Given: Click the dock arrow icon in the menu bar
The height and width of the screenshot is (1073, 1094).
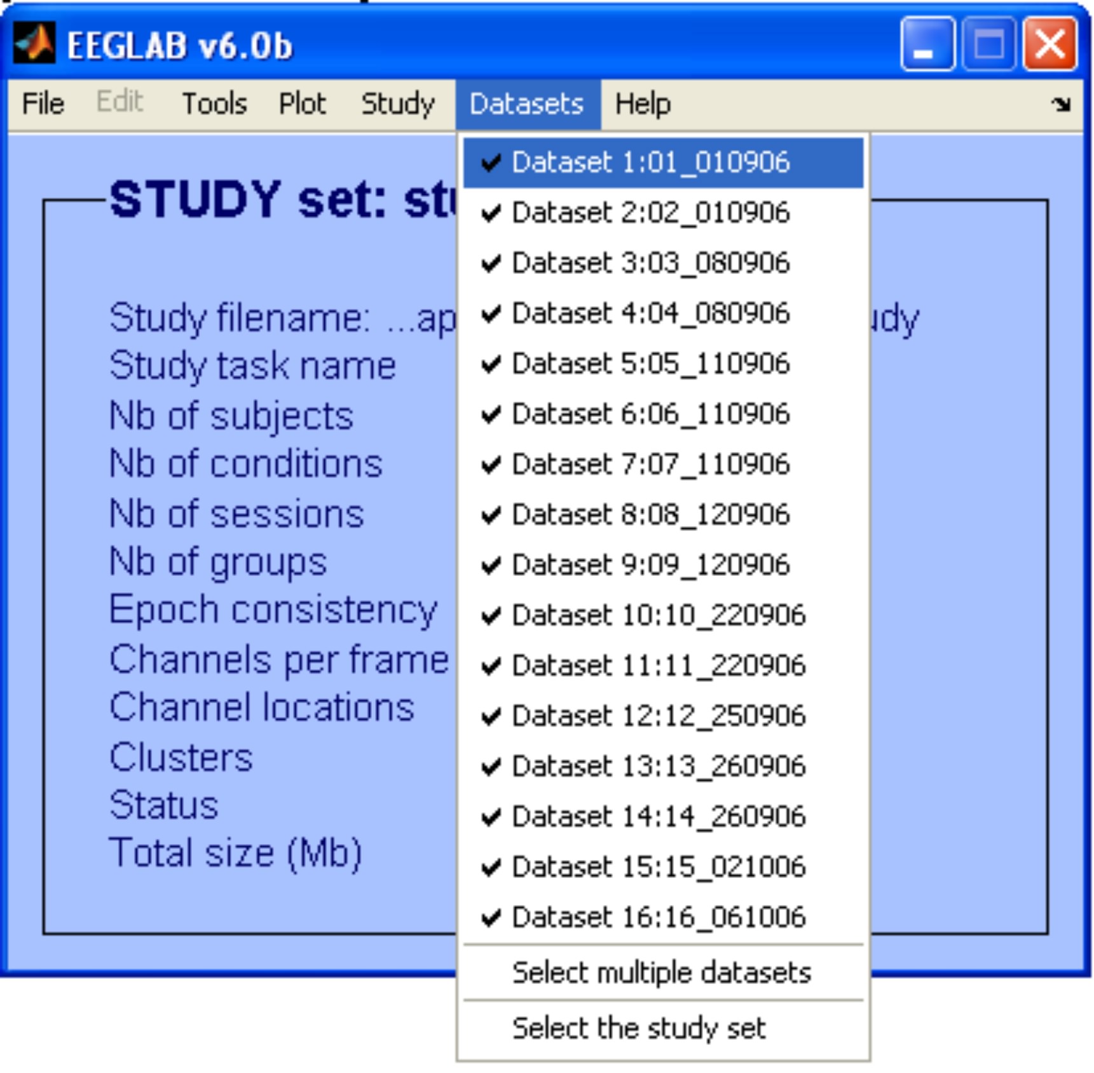Looking at the screenshot, I should pyautogui.click(x=1060, y=104).
